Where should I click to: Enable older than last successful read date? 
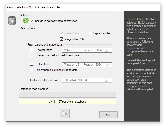(x=32, y=70)
